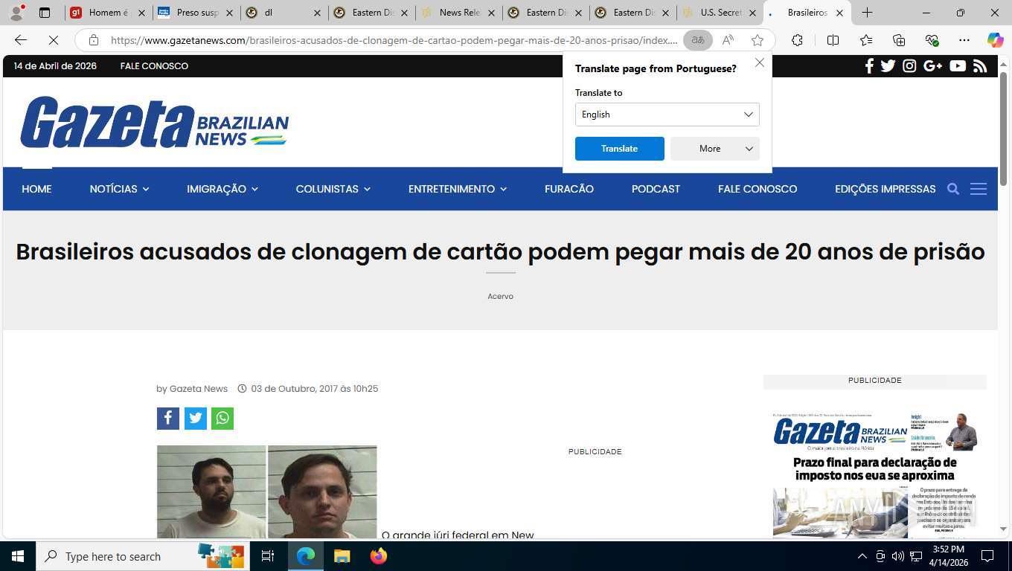Go to HOME in navigation bar
This screenshot has height=571, width=1012.
click(x=36, y=189)
